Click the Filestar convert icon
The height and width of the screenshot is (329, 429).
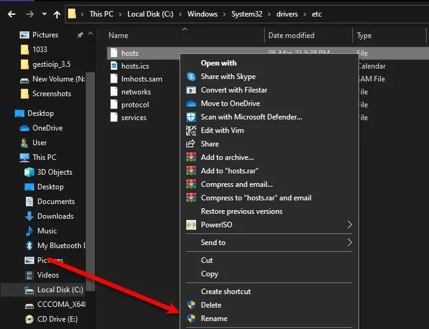tap(191, 90)
